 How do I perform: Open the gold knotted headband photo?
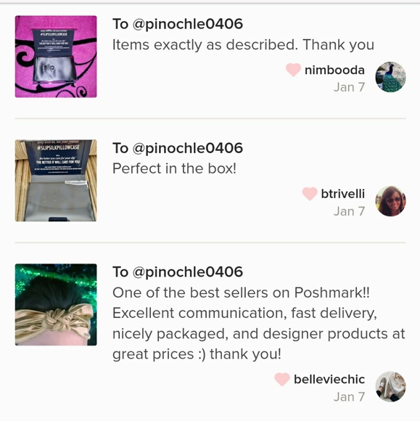click(56, 304)
